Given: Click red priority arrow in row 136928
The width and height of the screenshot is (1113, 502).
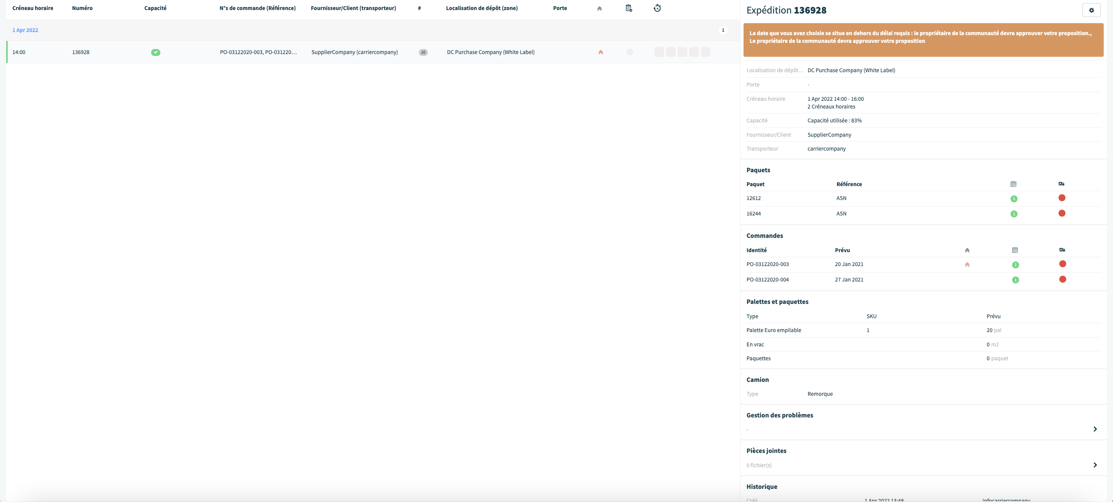Looking at the screenshot, I should (601, 52).
